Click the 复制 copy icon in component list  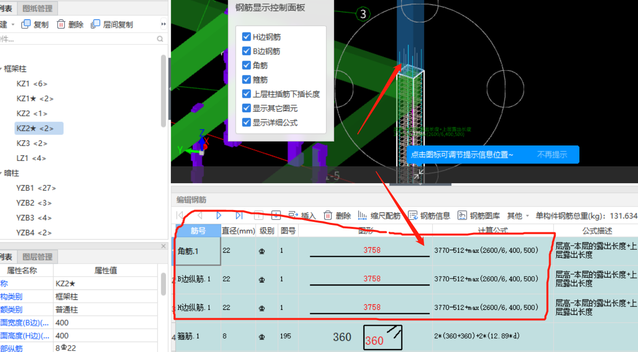(x=26, y=24)
